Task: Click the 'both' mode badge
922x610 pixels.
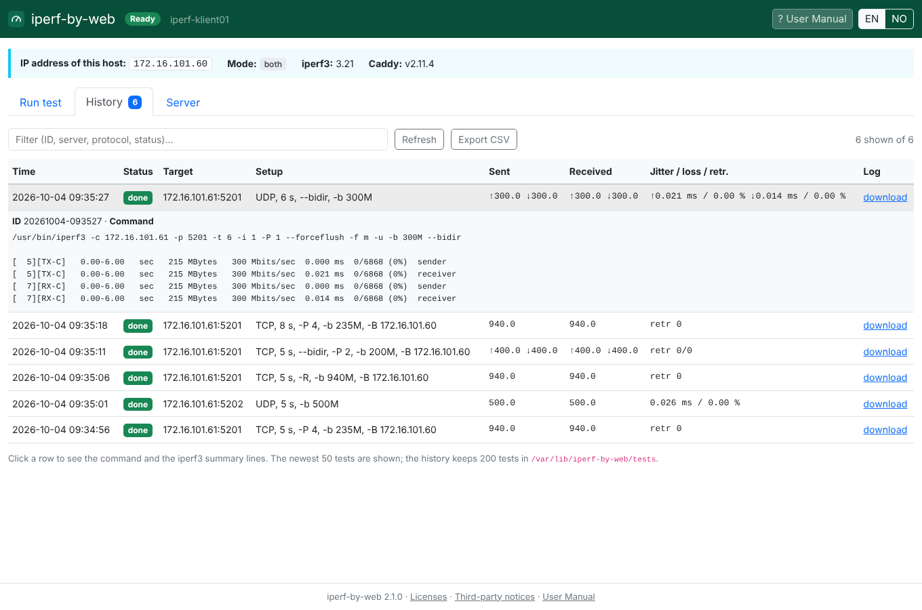Action: [273, 64]
